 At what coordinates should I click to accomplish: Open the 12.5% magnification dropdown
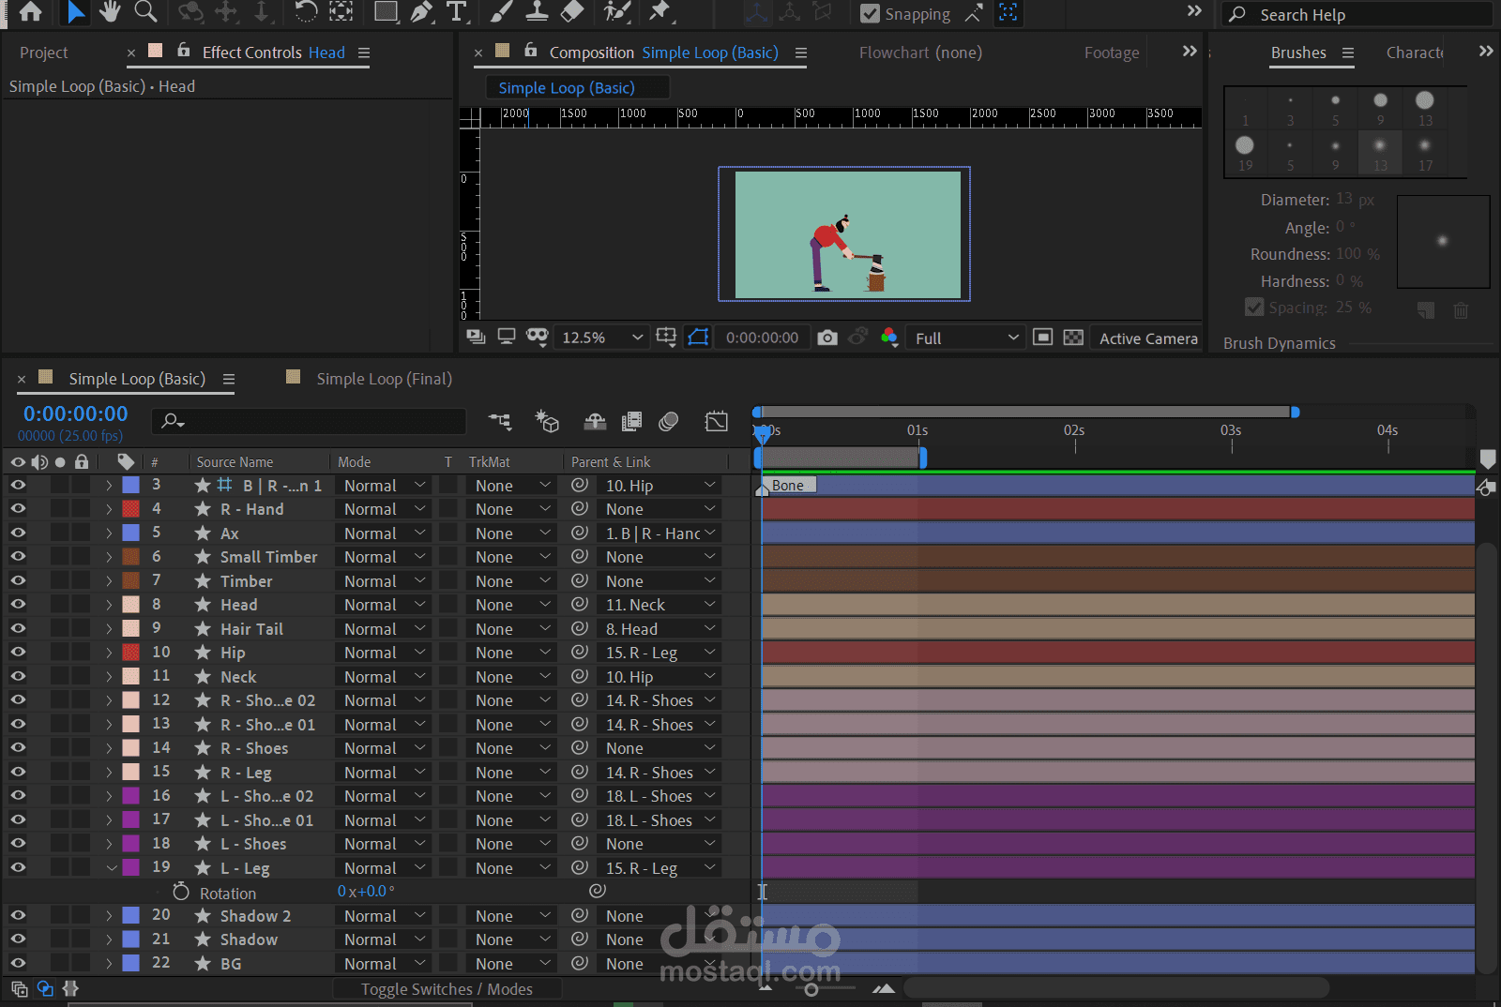(x=600, y=338)
